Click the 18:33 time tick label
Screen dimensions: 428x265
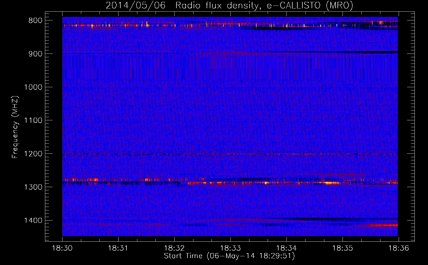point(230,248)
